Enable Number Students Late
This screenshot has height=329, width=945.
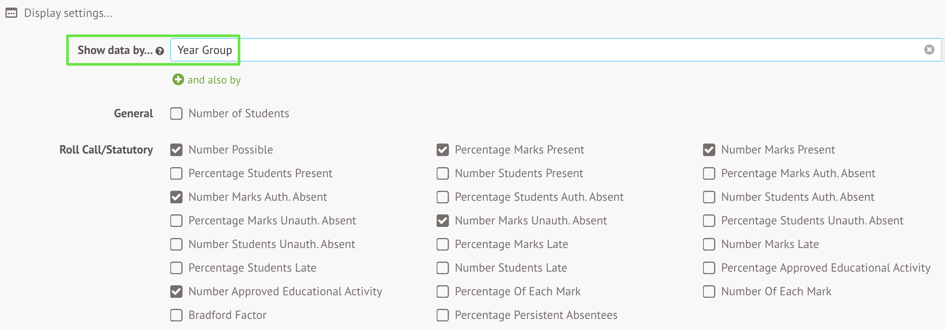[442, 268]
